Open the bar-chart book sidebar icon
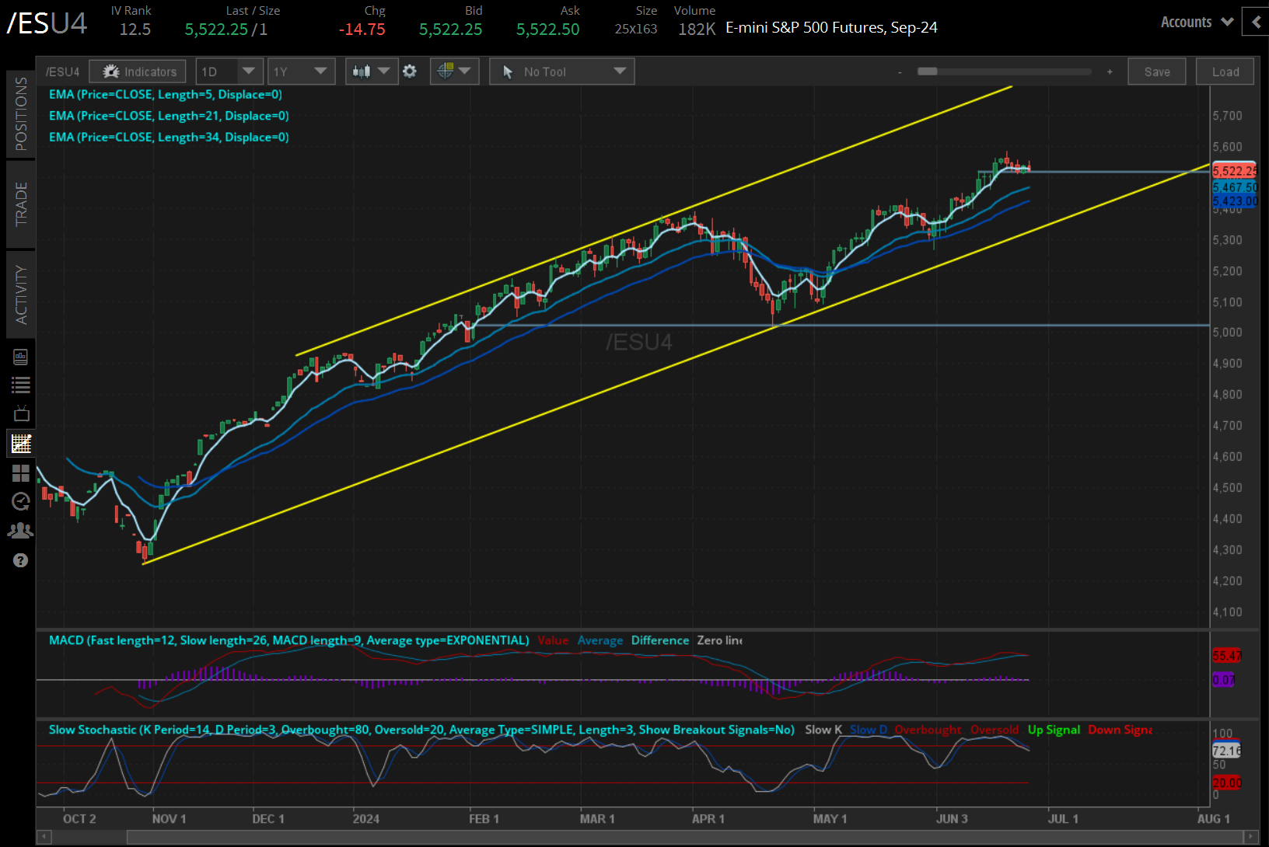 [x=21, y=357]
